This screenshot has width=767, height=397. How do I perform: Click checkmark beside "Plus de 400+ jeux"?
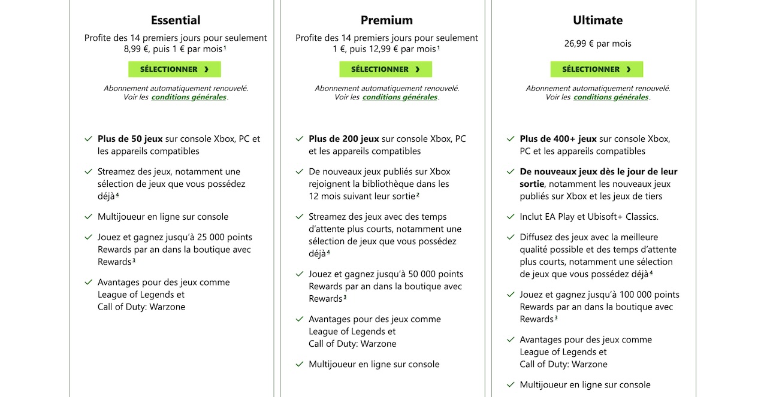[511, 139]
